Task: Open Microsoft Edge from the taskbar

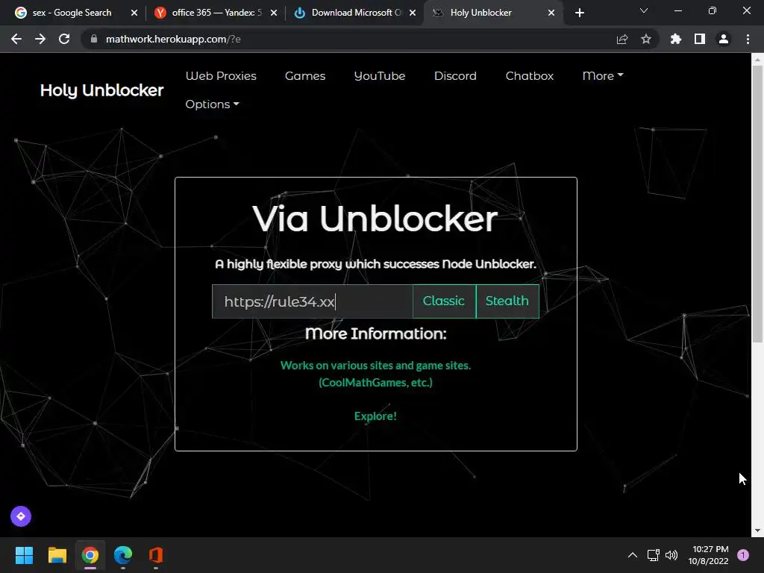Action: [x=123, y=555]
